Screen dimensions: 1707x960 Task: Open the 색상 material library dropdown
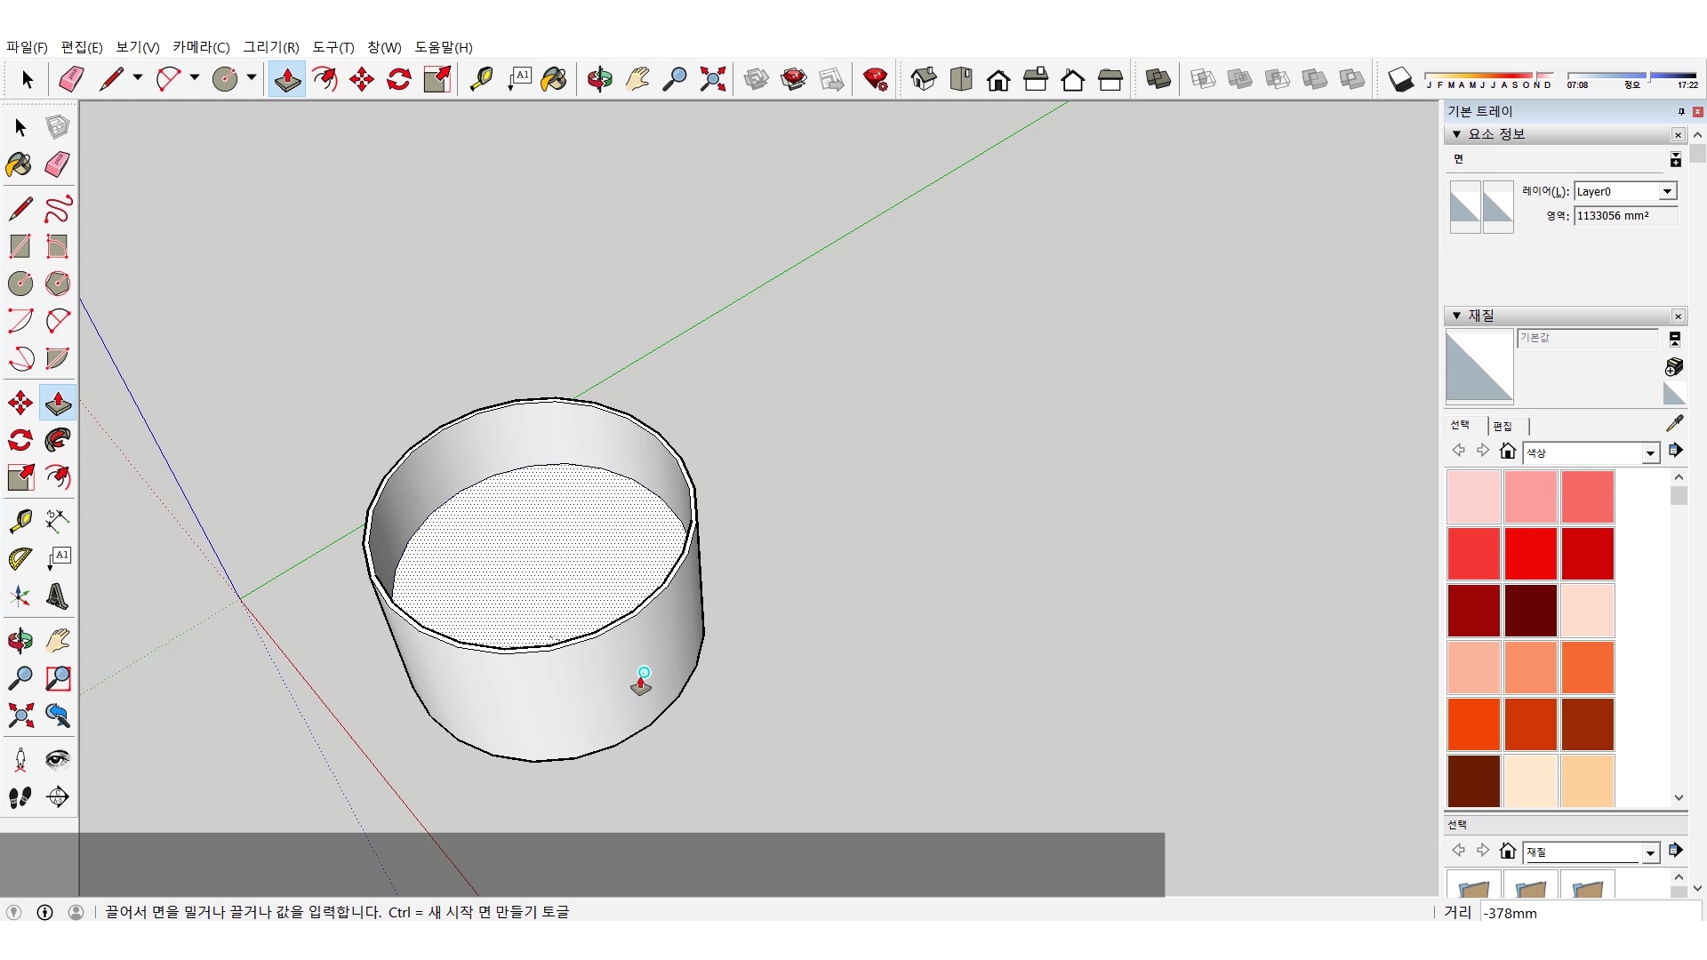point(1650,453)
